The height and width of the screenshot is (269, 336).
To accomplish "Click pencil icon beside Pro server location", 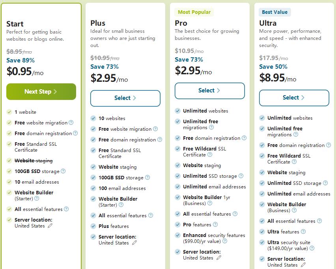I will pyautogui.click(x=219, y=258).
